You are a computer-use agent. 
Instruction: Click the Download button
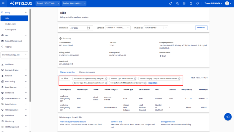tap(201, 28)
